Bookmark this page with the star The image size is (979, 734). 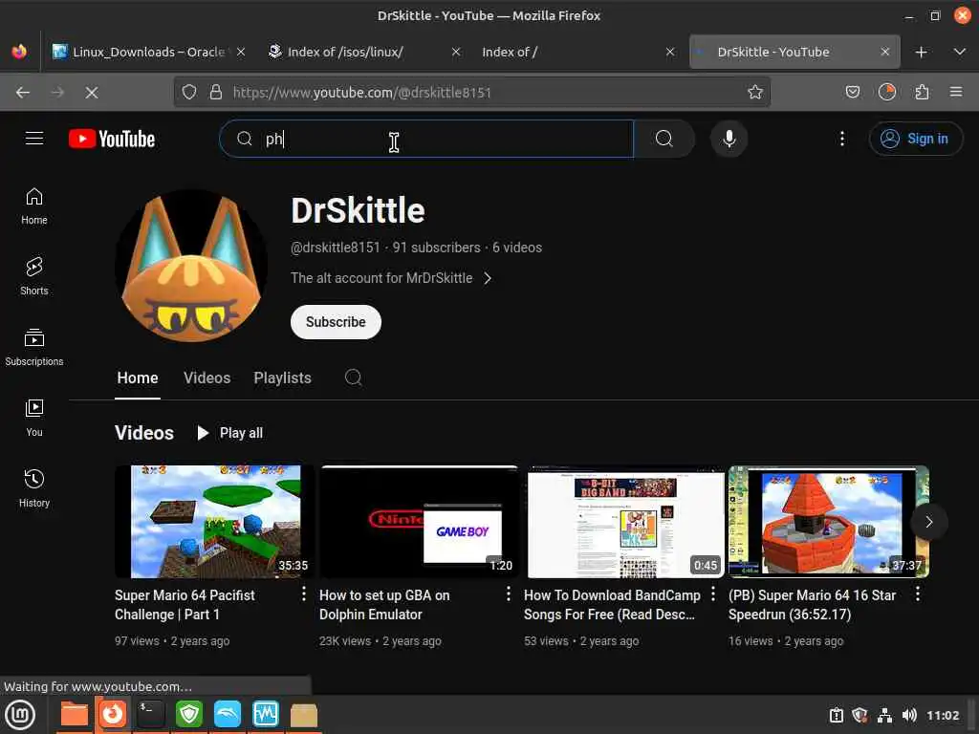[755, 93]
